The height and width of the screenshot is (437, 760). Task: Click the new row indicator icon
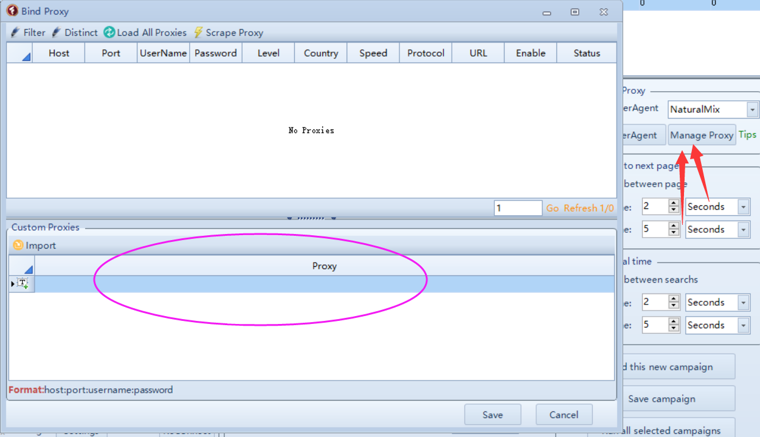(21, 284)
